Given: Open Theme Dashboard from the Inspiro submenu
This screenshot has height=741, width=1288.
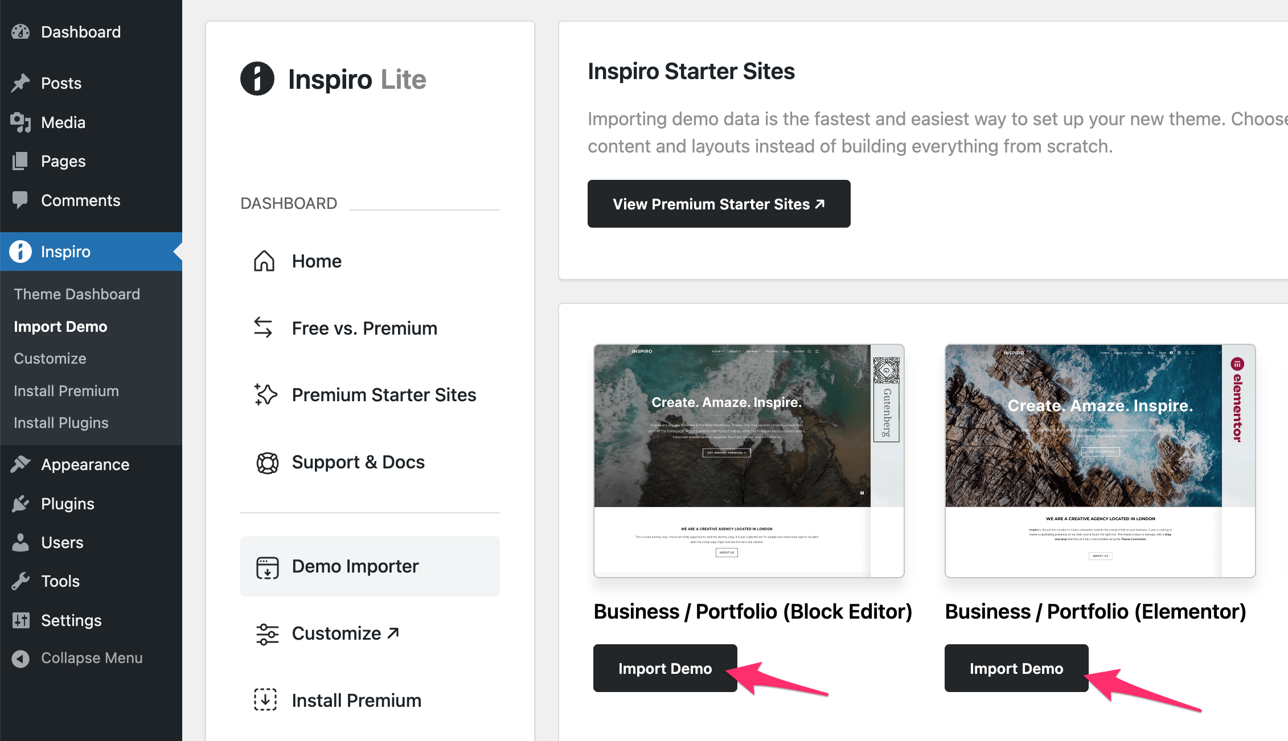Looking at the screenshot, I should click(77, 294).
